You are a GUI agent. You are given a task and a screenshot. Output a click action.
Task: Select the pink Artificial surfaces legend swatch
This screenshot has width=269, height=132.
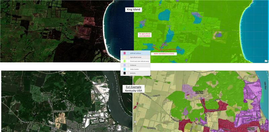[x=124, y=53]
